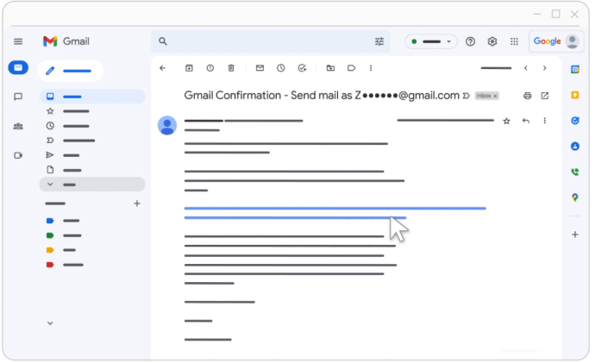Mark as unread envelope icon
This screenshot has width=595, height=363.
click(260, 68)
